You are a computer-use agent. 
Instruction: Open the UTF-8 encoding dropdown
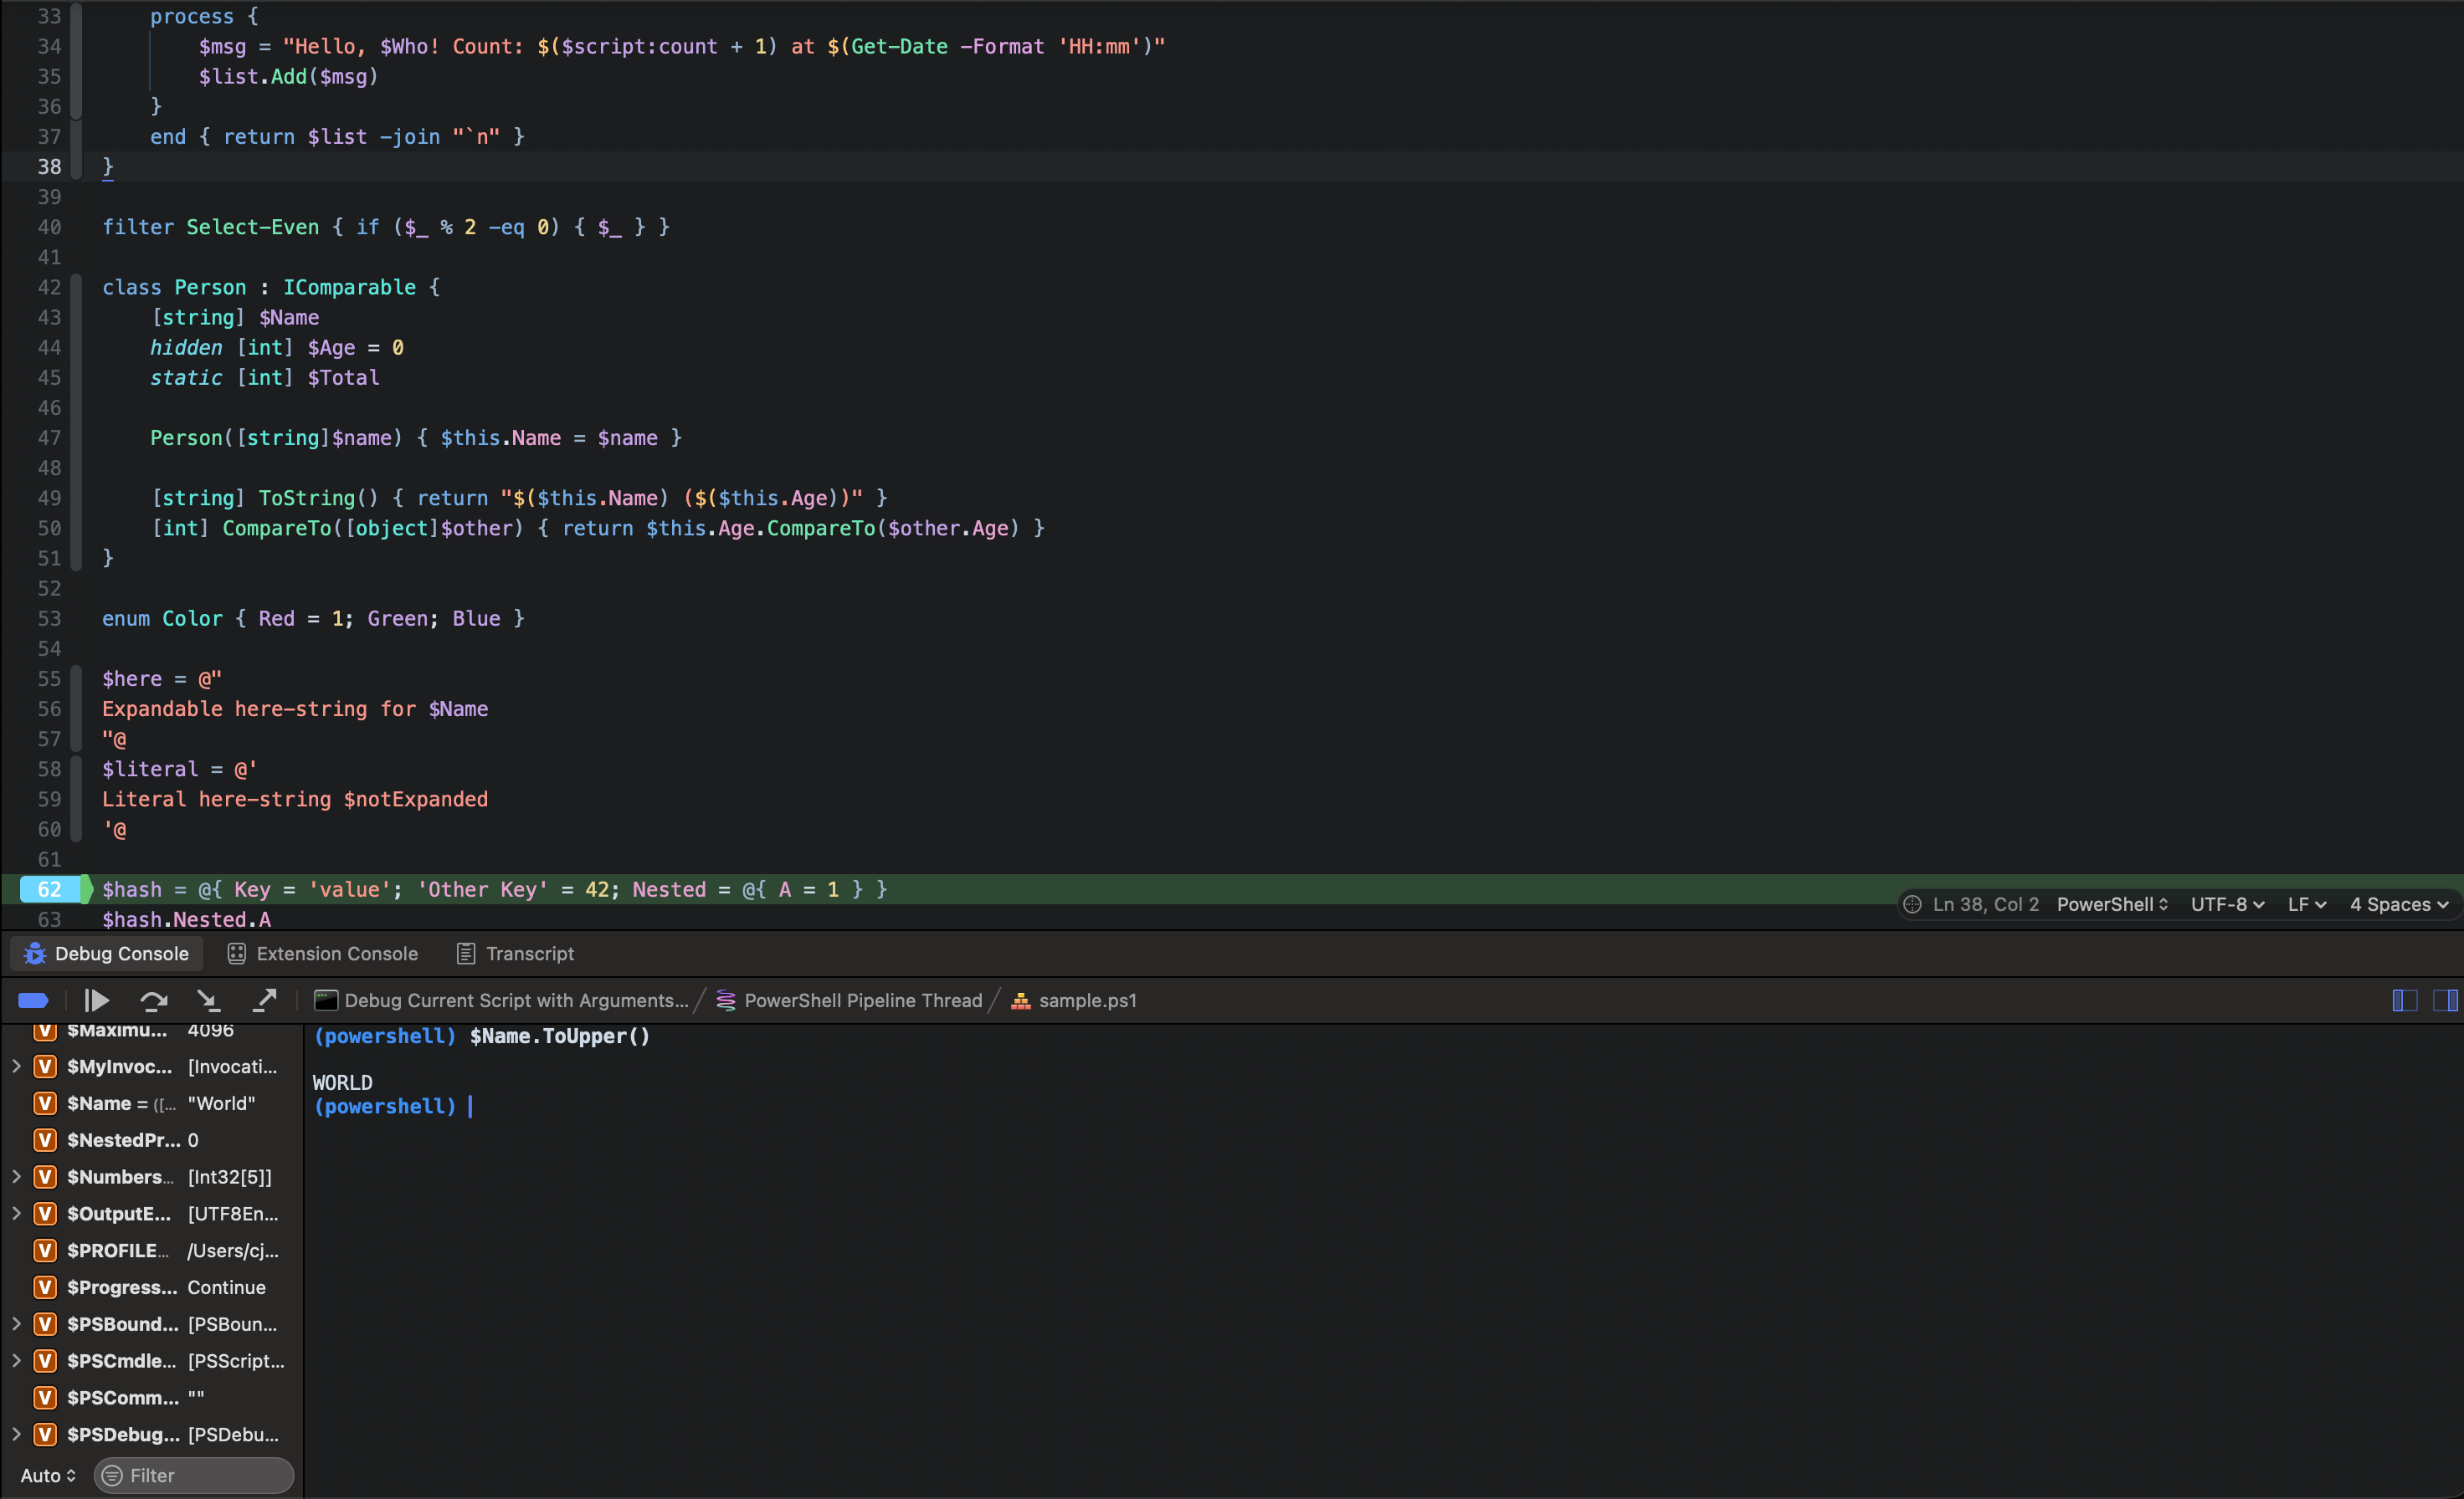click(x=2227, y=904)
